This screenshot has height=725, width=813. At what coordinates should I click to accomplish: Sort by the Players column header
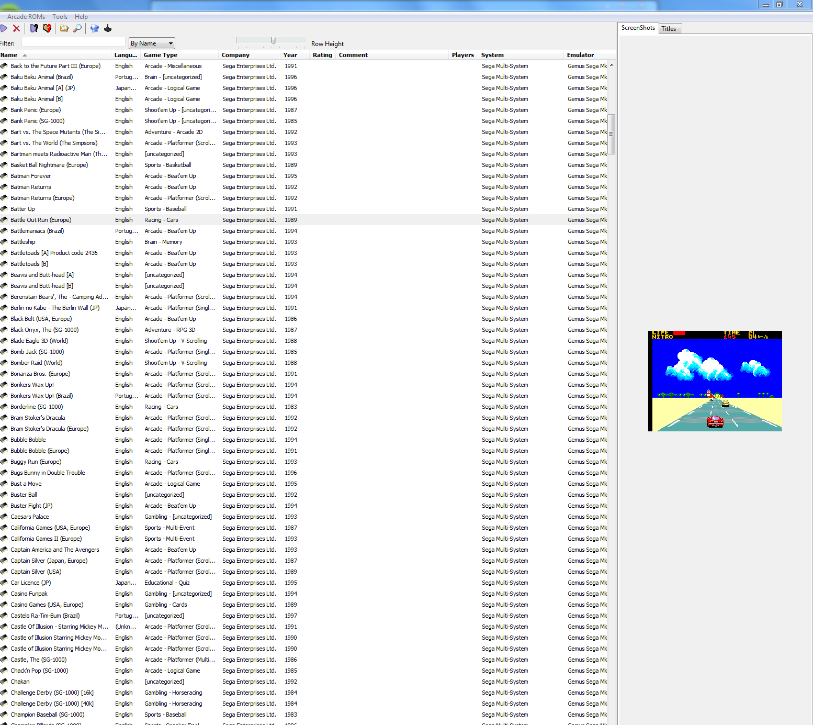pyautogui.click(x=463, y=55)
